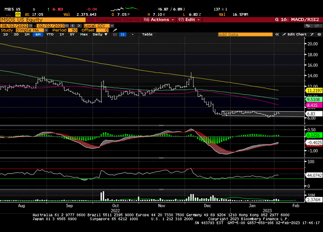This screenshot has height=232, width=323.
Task: Expand the chart type options arrow
Action: pos(133,34)
